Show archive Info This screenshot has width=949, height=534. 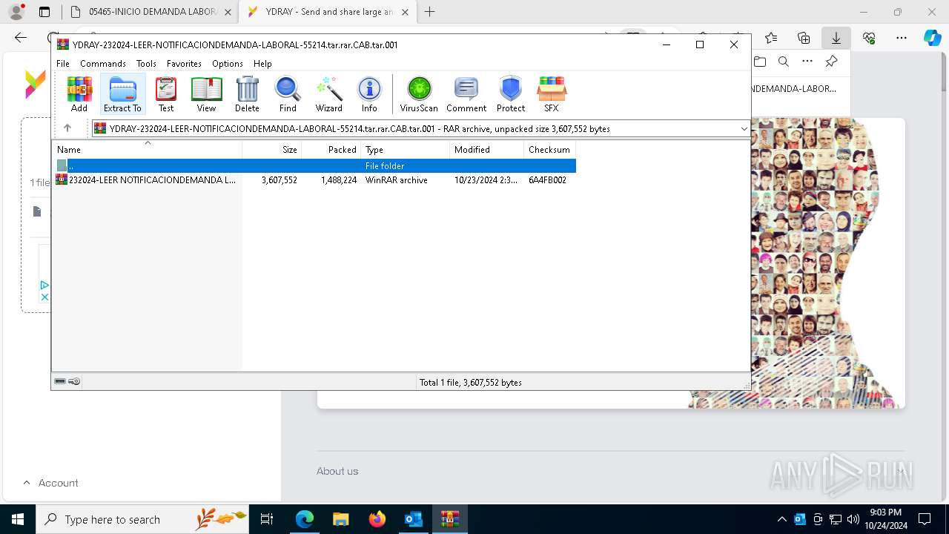point(369,94)
